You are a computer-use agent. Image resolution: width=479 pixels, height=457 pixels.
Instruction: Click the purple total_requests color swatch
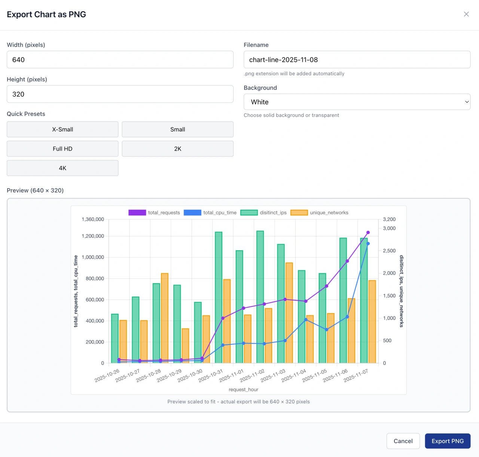pos(137,212)
